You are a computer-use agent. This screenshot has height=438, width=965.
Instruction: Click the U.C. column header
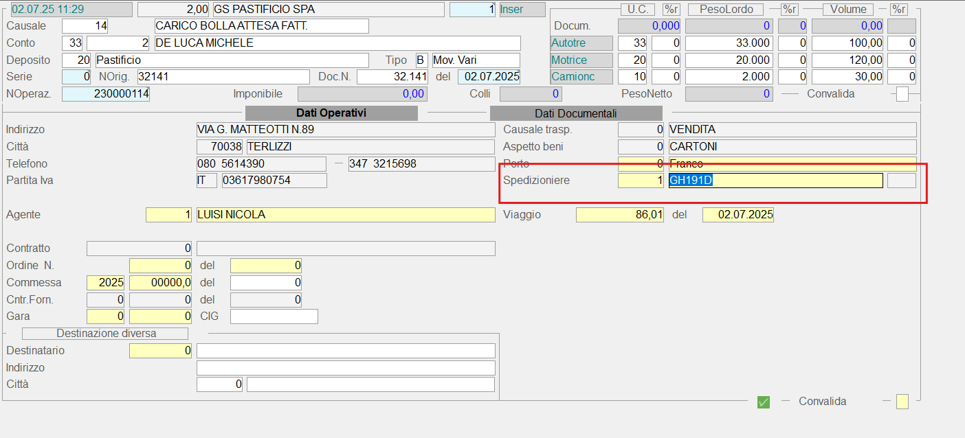pos(637,10)
